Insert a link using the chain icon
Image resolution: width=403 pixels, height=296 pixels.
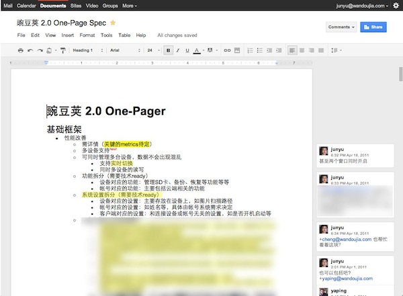(227, 50)
